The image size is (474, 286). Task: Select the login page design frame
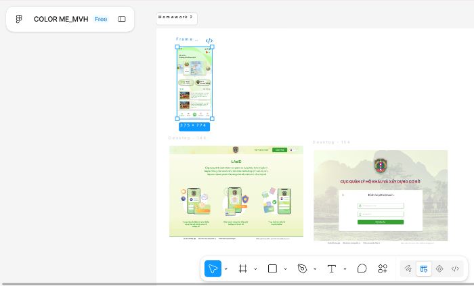381,197
